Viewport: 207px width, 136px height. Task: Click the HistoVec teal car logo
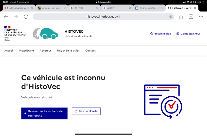click(46, 34)
